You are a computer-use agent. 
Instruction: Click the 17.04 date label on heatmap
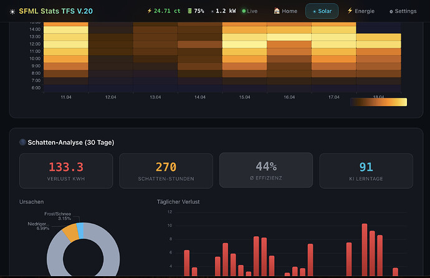click(334, 97)
